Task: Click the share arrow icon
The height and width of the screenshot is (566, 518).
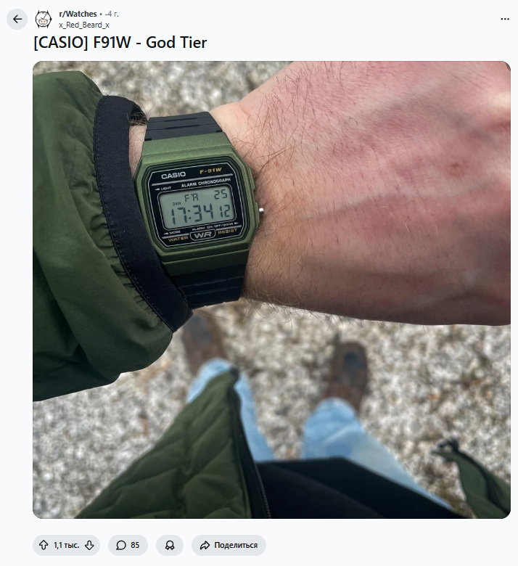Action: 205,545
